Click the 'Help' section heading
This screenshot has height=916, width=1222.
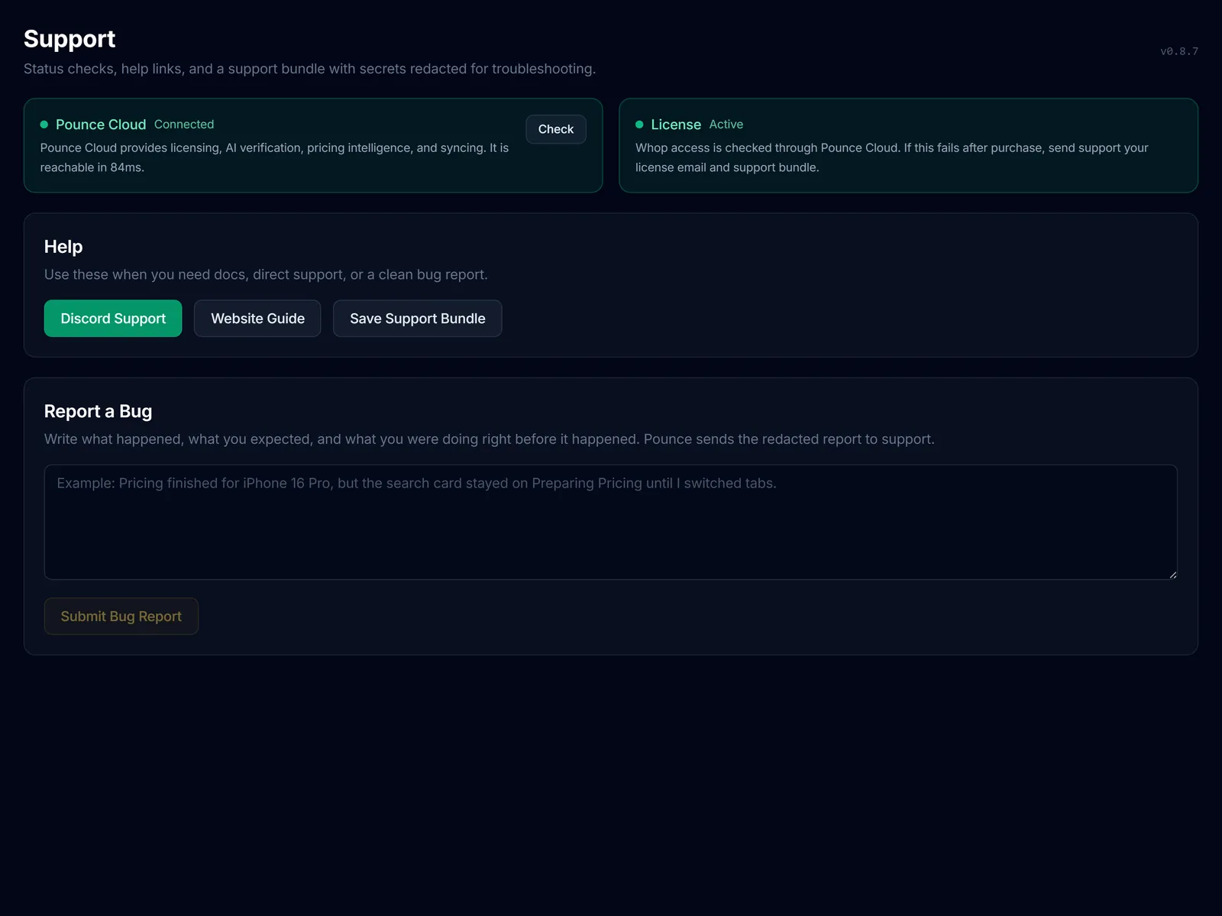(x=63, y=247)
